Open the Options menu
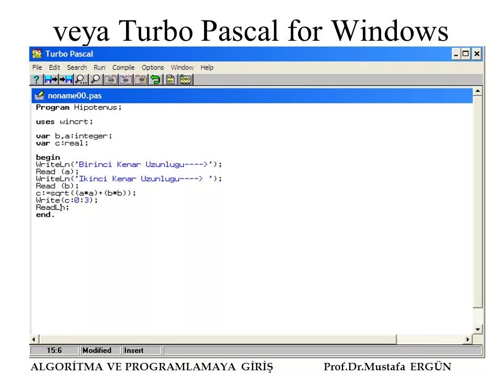The width and height of the screenshot is (502, 376). click(x=153, y=67)
